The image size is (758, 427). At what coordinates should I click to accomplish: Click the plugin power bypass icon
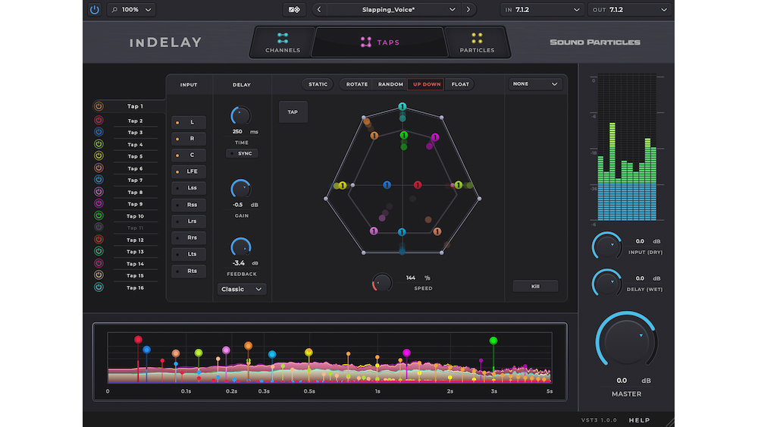point(94,10)
